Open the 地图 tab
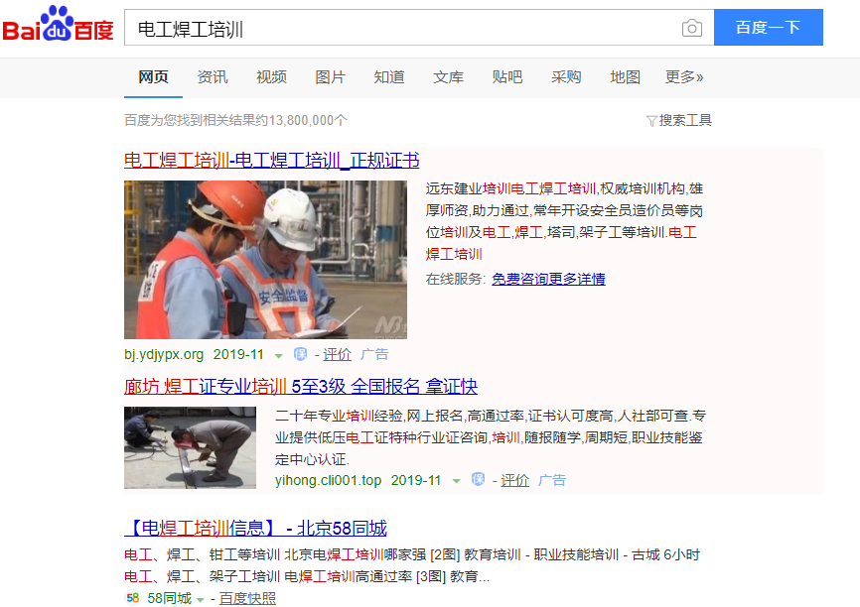 coord(626,77)
